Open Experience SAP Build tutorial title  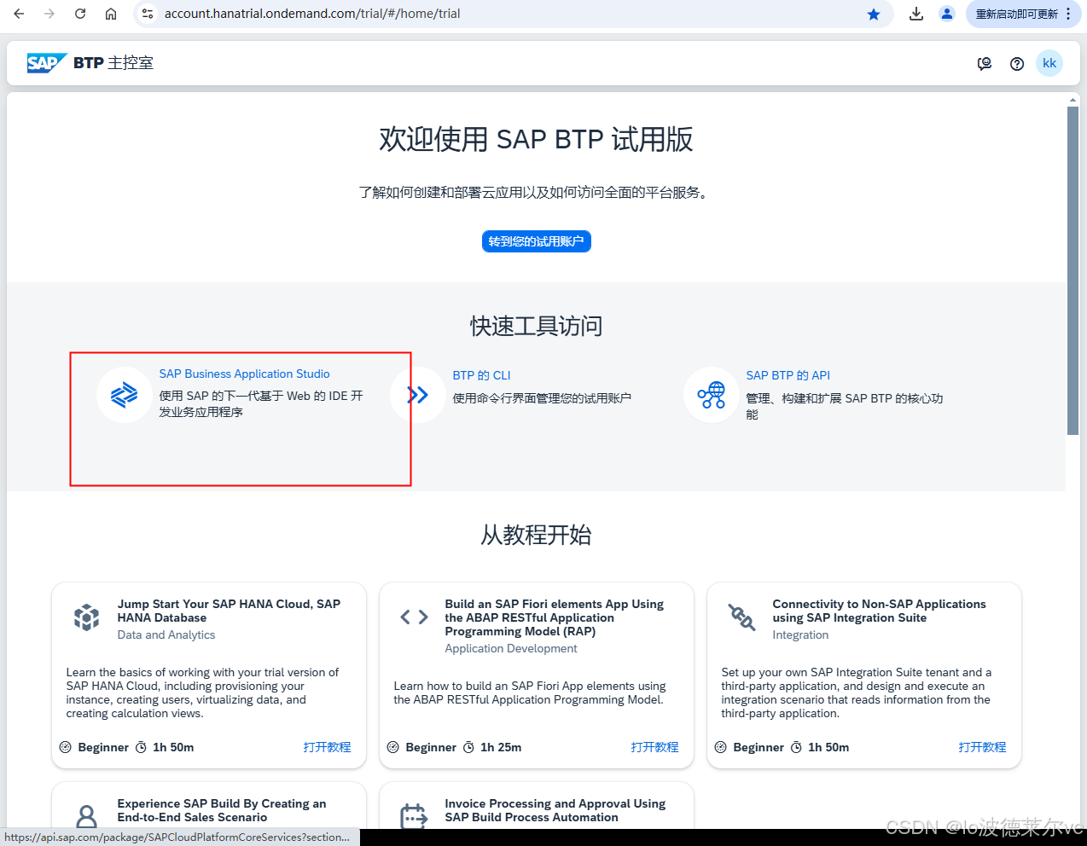[222, 810]
